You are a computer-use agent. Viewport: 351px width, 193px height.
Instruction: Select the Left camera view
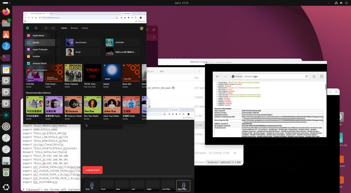tap(137, 186)
